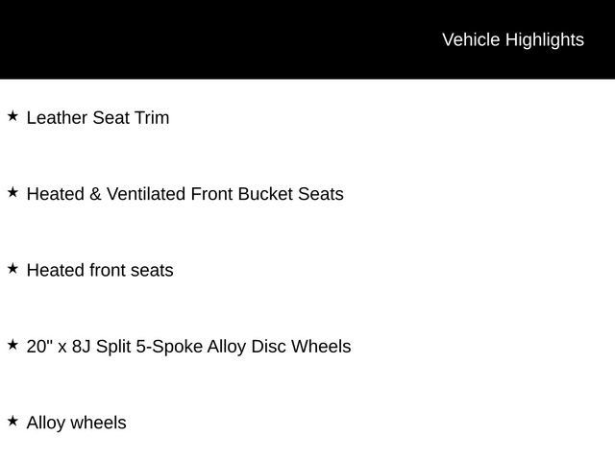Click the ampersand in the heated seats line
615x461 pixels.
point(95,194)
